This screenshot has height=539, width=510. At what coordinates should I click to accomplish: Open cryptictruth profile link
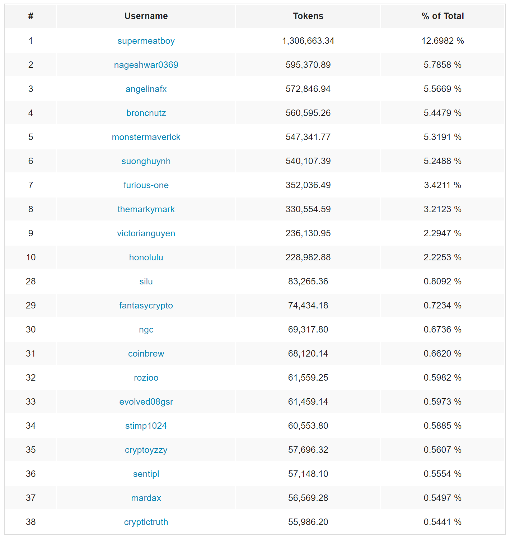point(146,522)
